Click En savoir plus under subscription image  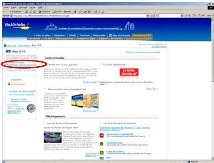click(x=90, y=111)
